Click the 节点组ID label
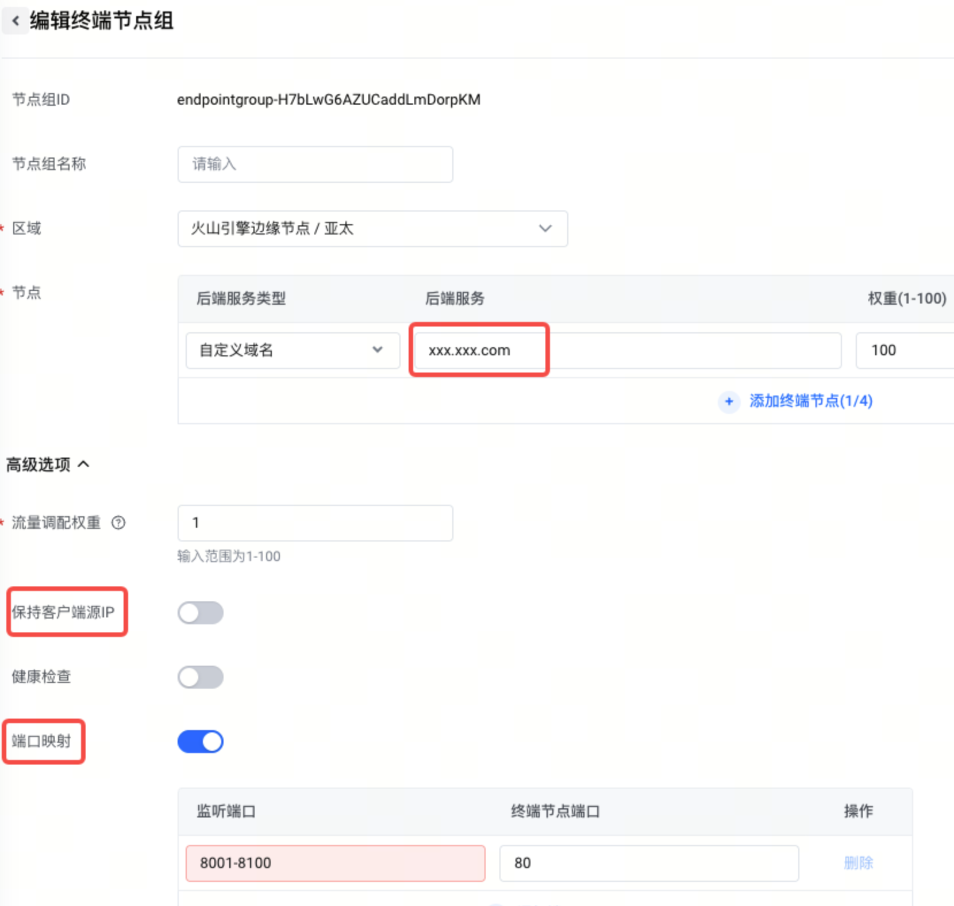 tap(41, 100)
